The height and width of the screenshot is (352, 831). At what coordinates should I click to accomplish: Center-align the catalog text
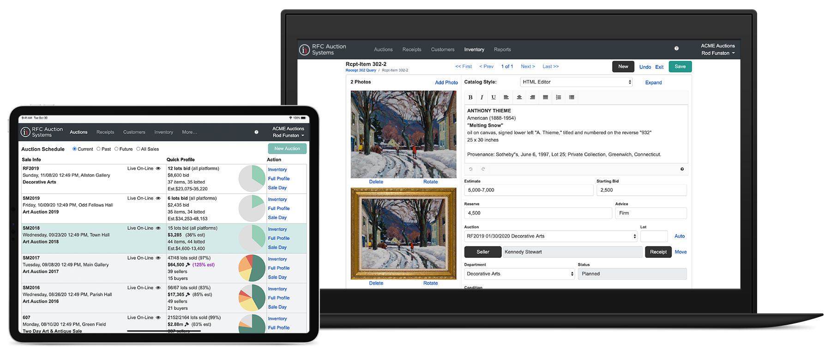point(519,97)
